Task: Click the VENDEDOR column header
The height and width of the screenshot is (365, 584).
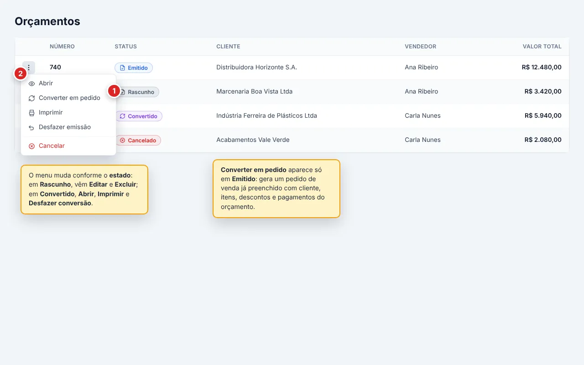Action: [421, 47]
